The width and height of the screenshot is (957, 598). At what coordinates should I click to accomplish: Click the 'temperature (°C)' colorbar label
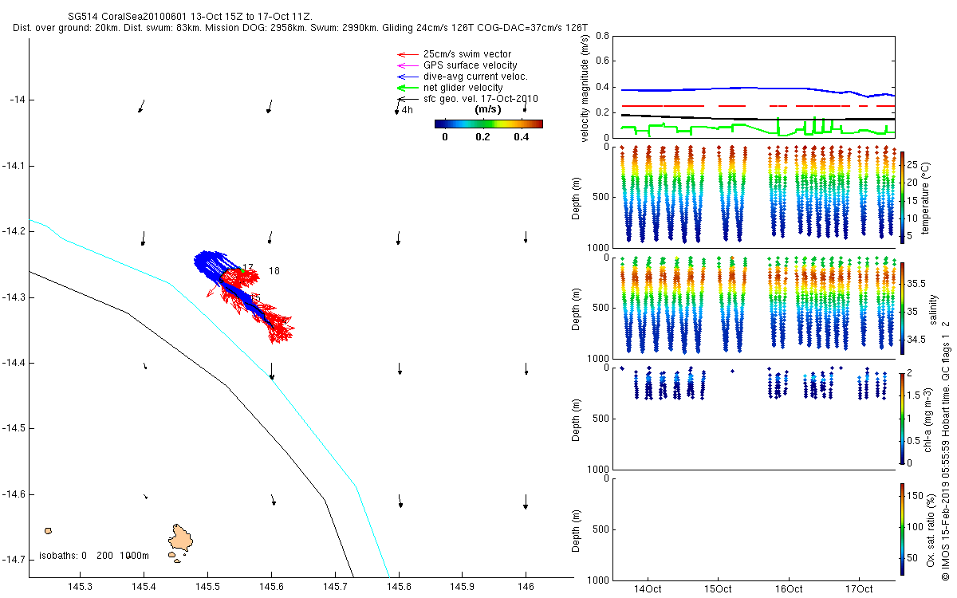(x=926, y=197)
